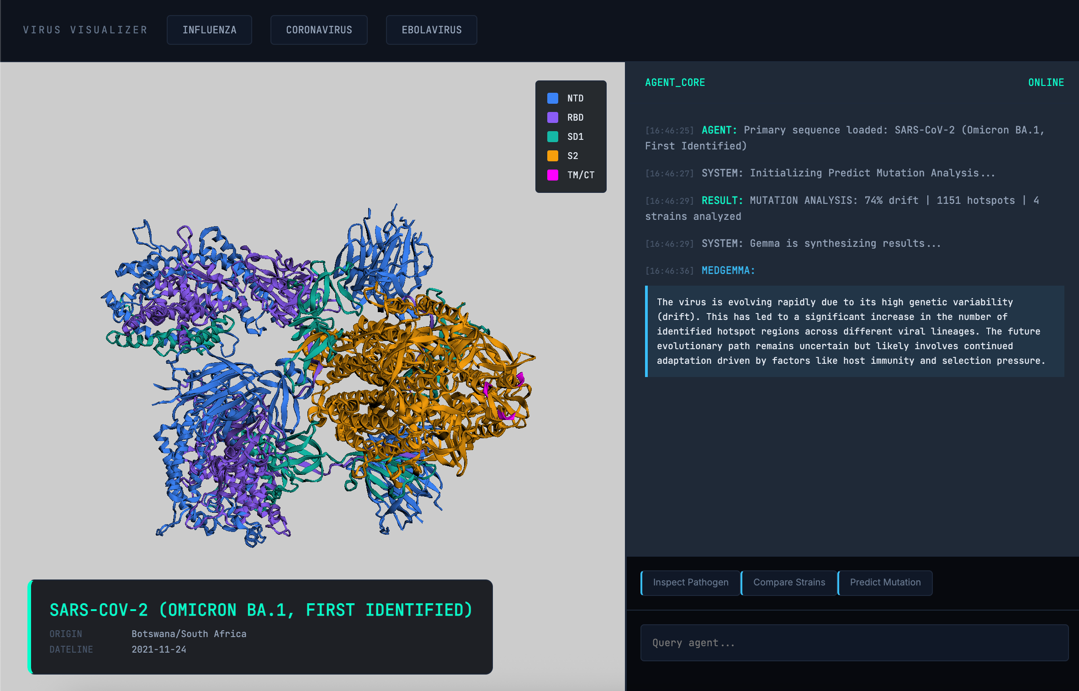The width and height of the screenshot is (1079, 691).
Task: Click the SARS-COV-2 Omicron BA.1 title
Action: 261,610
